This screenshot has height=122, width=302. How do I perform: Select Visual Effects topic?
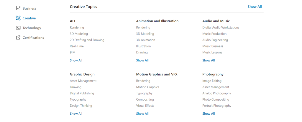145,106
